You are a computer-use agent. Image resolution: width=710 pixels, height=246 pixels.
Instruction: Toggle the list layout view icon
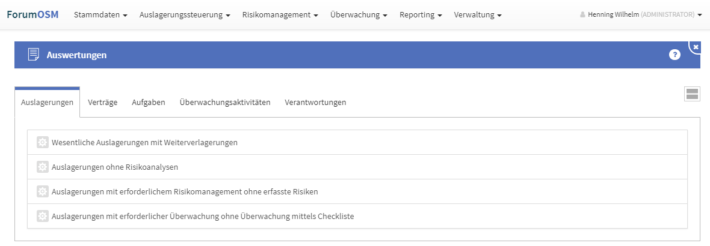click(692, 94)
